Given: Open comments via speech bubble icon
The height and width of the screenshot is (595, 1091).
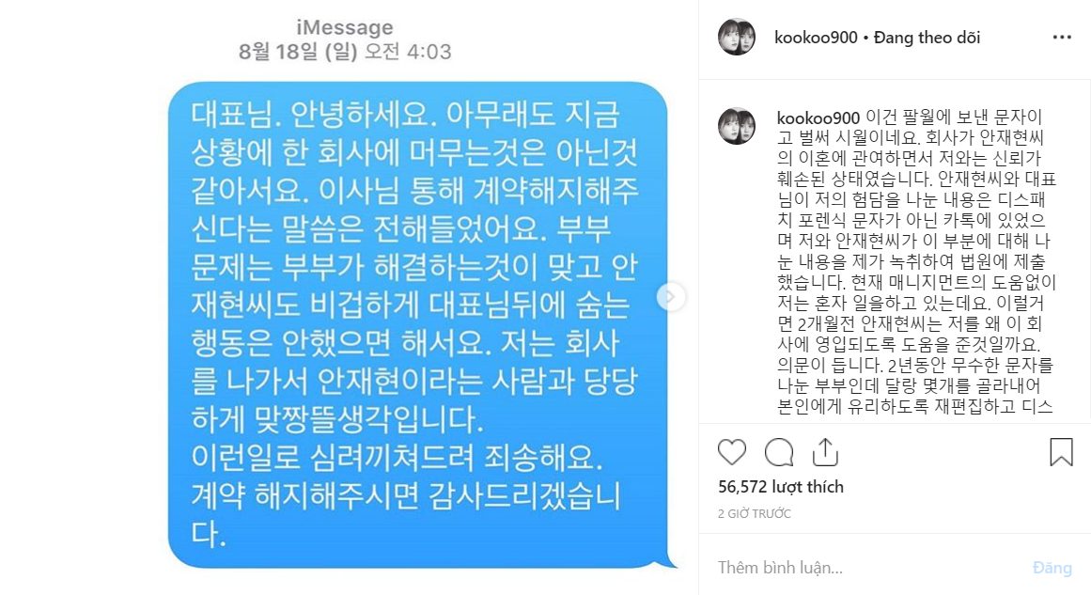Looking at the screenshot, I should (x=779, y=452).
